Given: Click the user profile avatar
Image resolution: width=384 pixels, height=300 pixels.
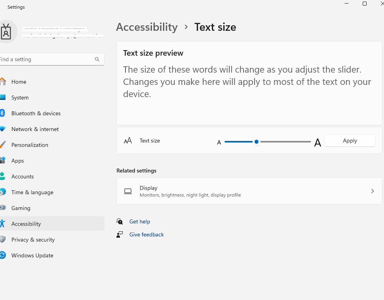Looking at the screenshot, I should point(7,31).
